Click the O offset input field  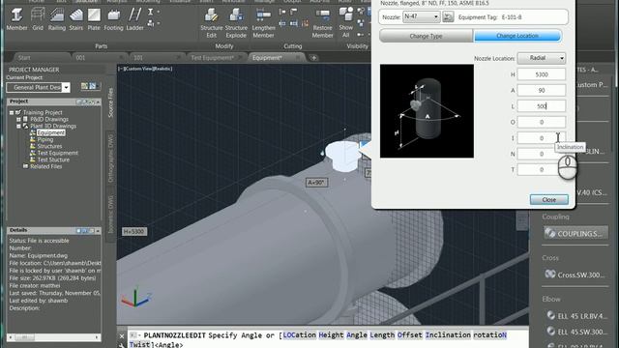click(542, 122)
